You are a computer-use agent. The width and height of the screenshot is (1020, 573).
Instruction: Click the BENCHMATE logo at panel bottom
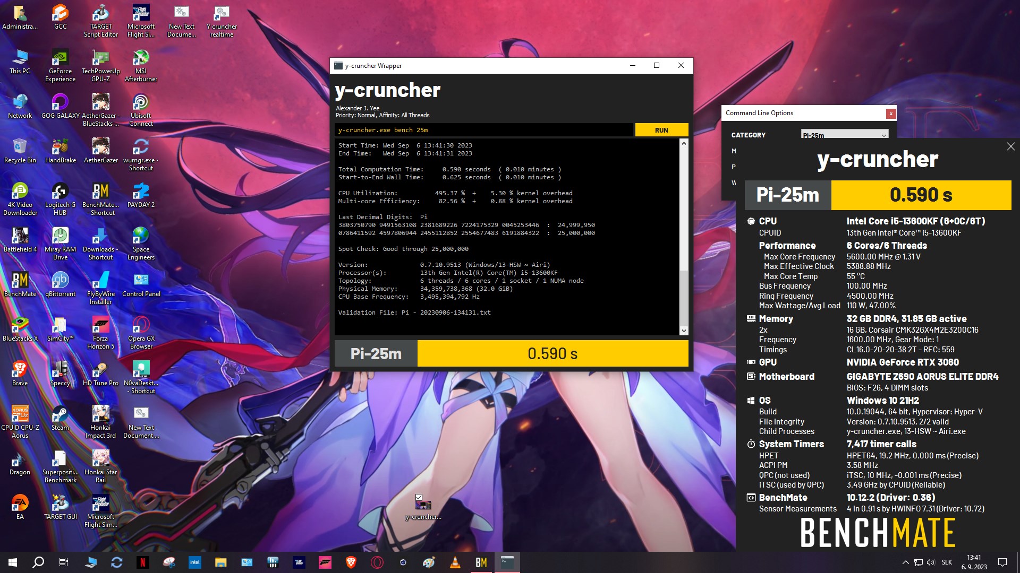[878, 533]
